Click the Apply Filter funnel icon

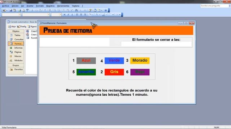click(x=71, y=10)
